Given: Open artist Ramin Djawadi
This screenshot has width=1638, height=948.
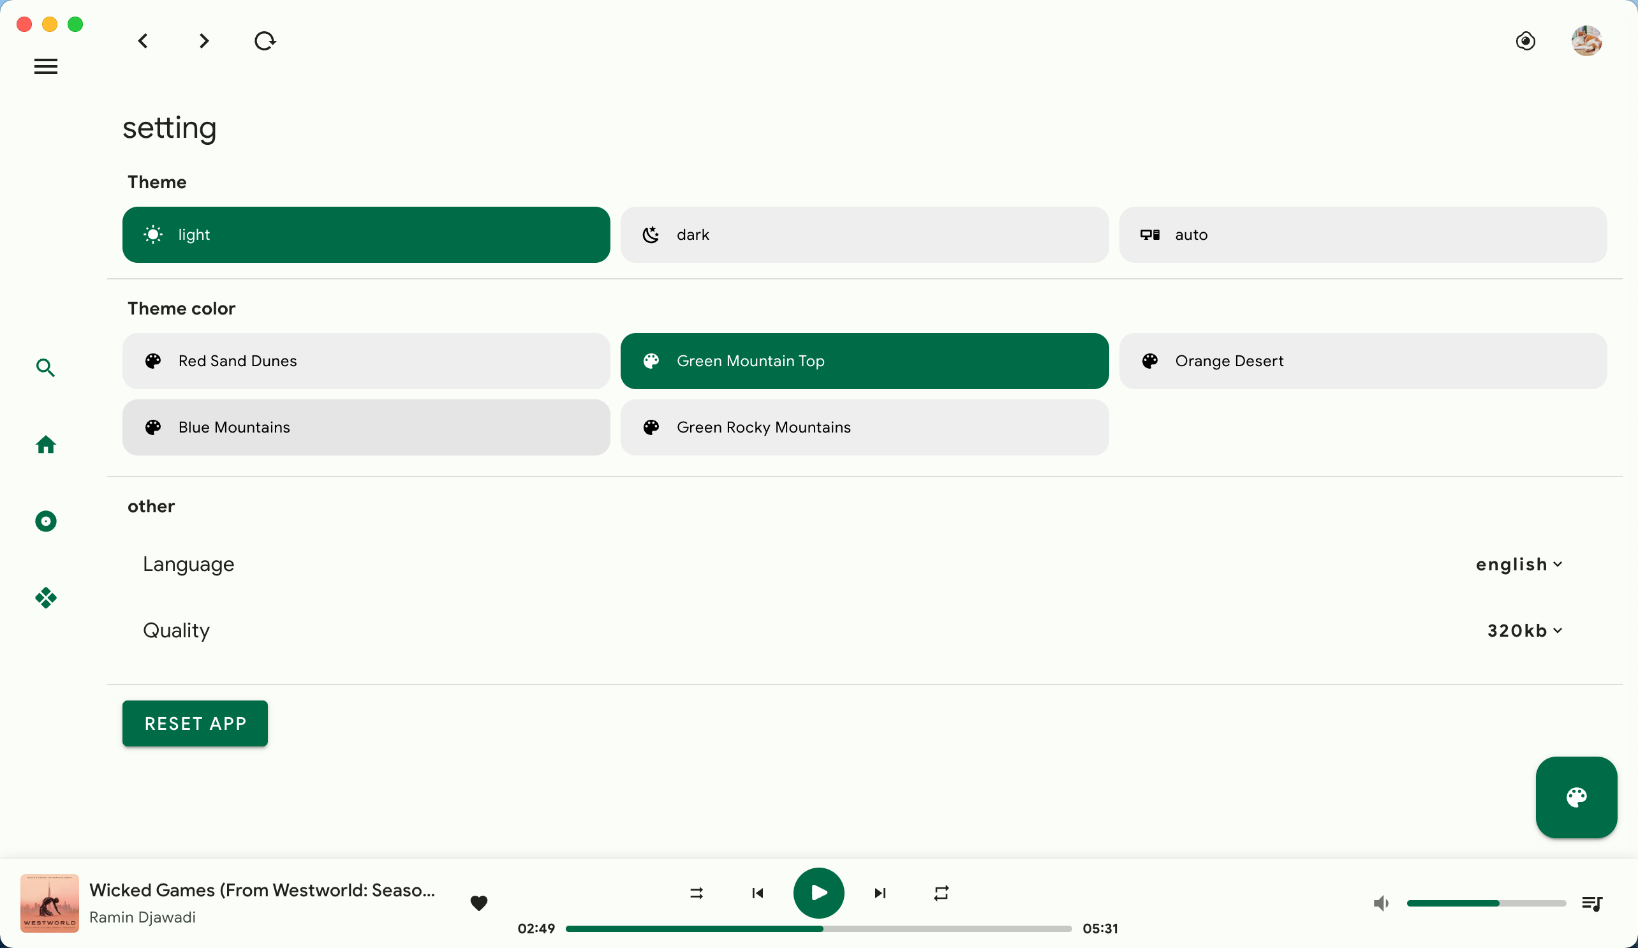Looking at the screenshot, I should (x=142, y=917).
